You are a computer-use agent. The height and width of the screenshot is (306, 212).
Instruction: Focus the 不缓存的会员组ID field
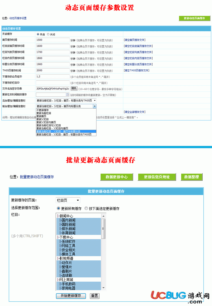click(x=53, y=76)
